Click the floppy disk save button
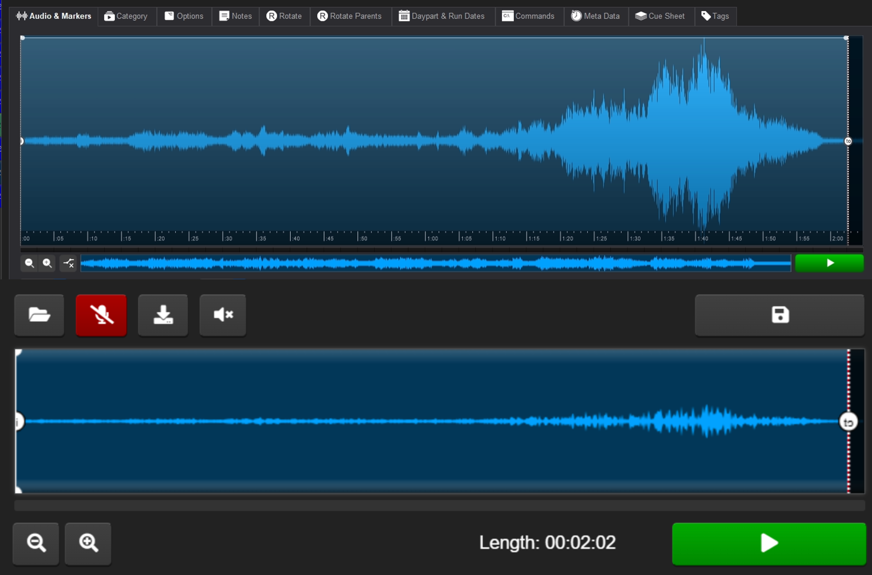The width and height of the screenshot is (872, 575). [779, 315]
